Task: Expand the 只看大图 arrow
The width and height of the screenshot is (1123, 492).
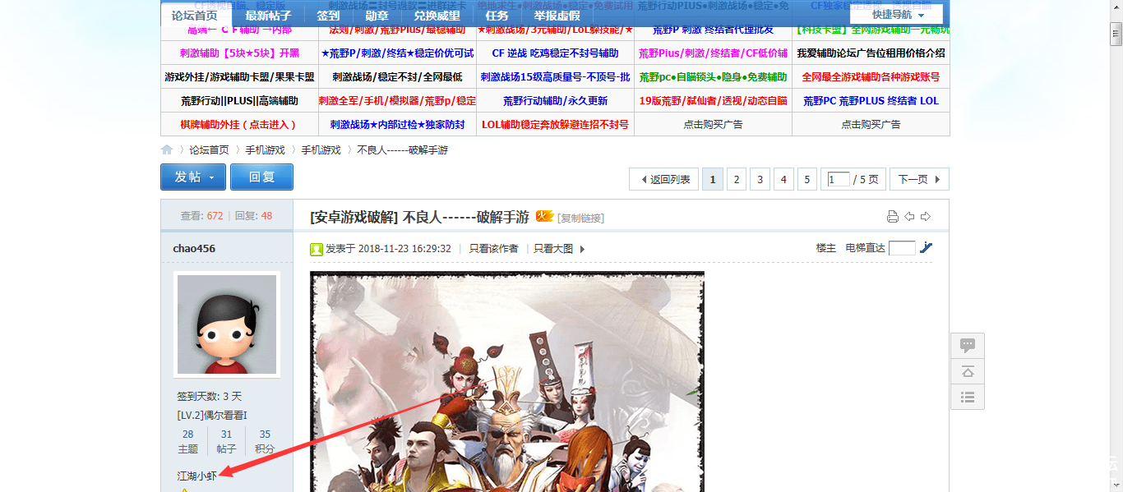Action: (x=583, y=249)
